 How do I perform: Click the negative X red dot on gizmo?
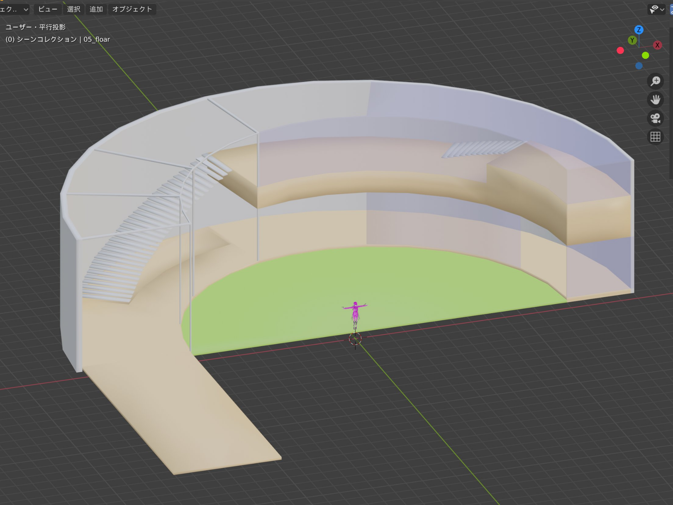click(x=620, y=51)
